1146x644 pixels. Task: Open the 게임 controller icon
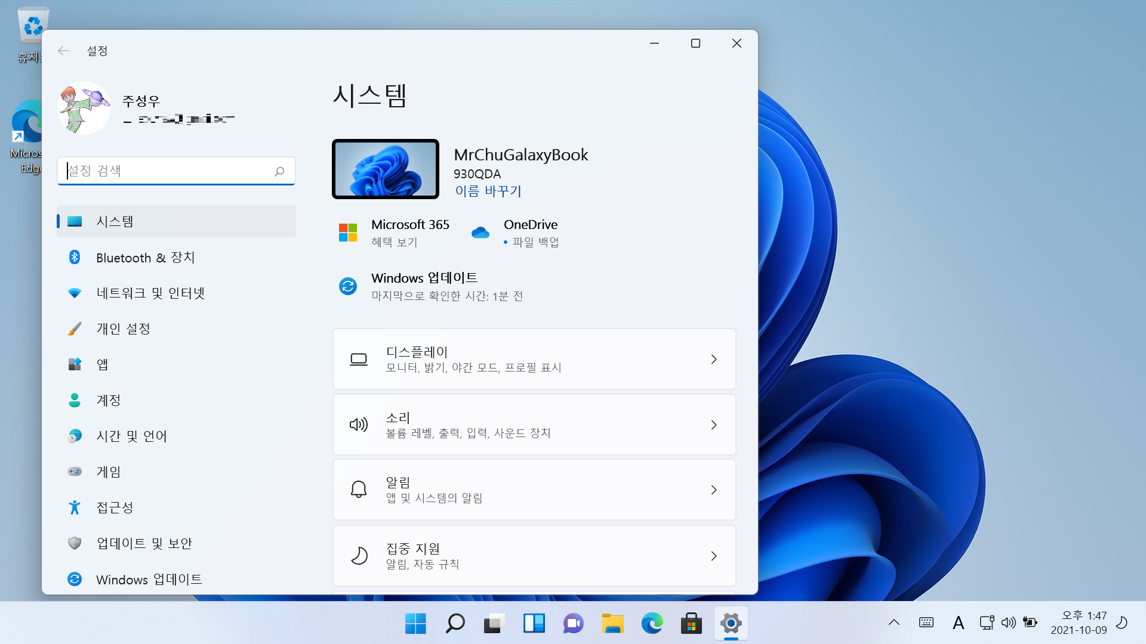point(75,472)
